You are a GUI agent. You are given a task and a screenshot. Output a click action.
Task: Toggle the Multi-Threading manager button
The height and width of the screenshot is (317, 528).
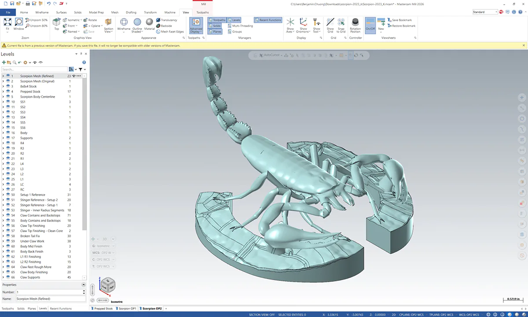coord(240,26)
